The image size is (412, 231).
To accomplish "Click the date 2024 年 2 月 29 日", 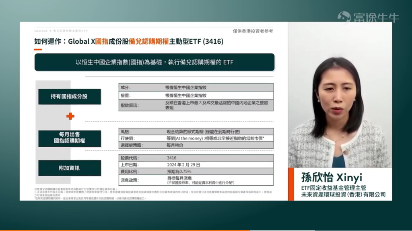I will (183, 165).
